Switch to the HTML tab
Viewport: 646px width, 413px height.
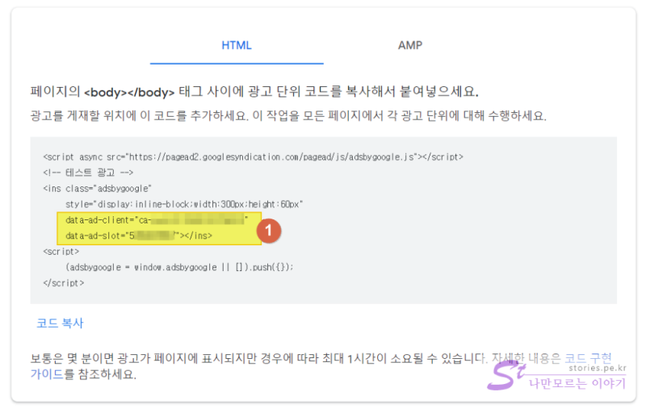coord(237,45)
